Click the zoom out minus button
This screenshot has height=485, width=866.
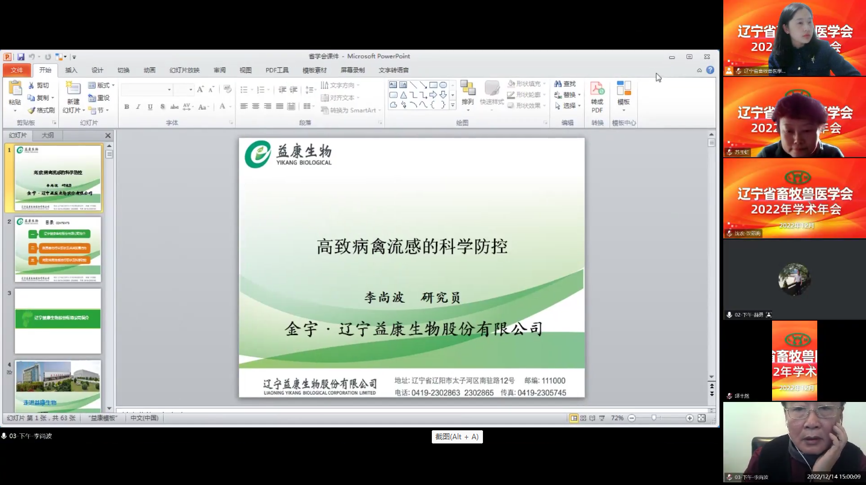(x=632, y=418)
